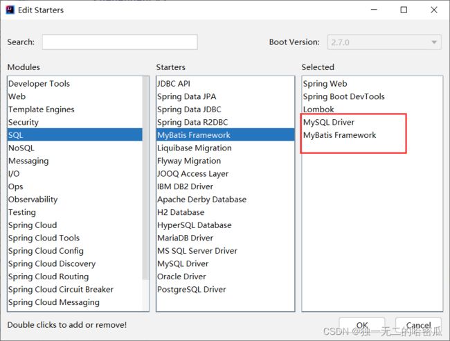Click MyBatis Framework in Selected list

[339, 135]
